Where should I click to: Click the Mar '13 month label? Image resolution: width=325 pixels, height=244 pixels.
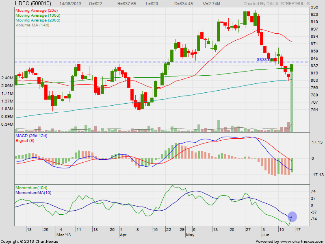coord(64,235)
